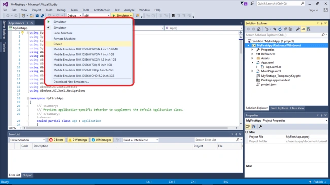
Task: Expand the Properties node in the tree
Action: tap(252, 50)
